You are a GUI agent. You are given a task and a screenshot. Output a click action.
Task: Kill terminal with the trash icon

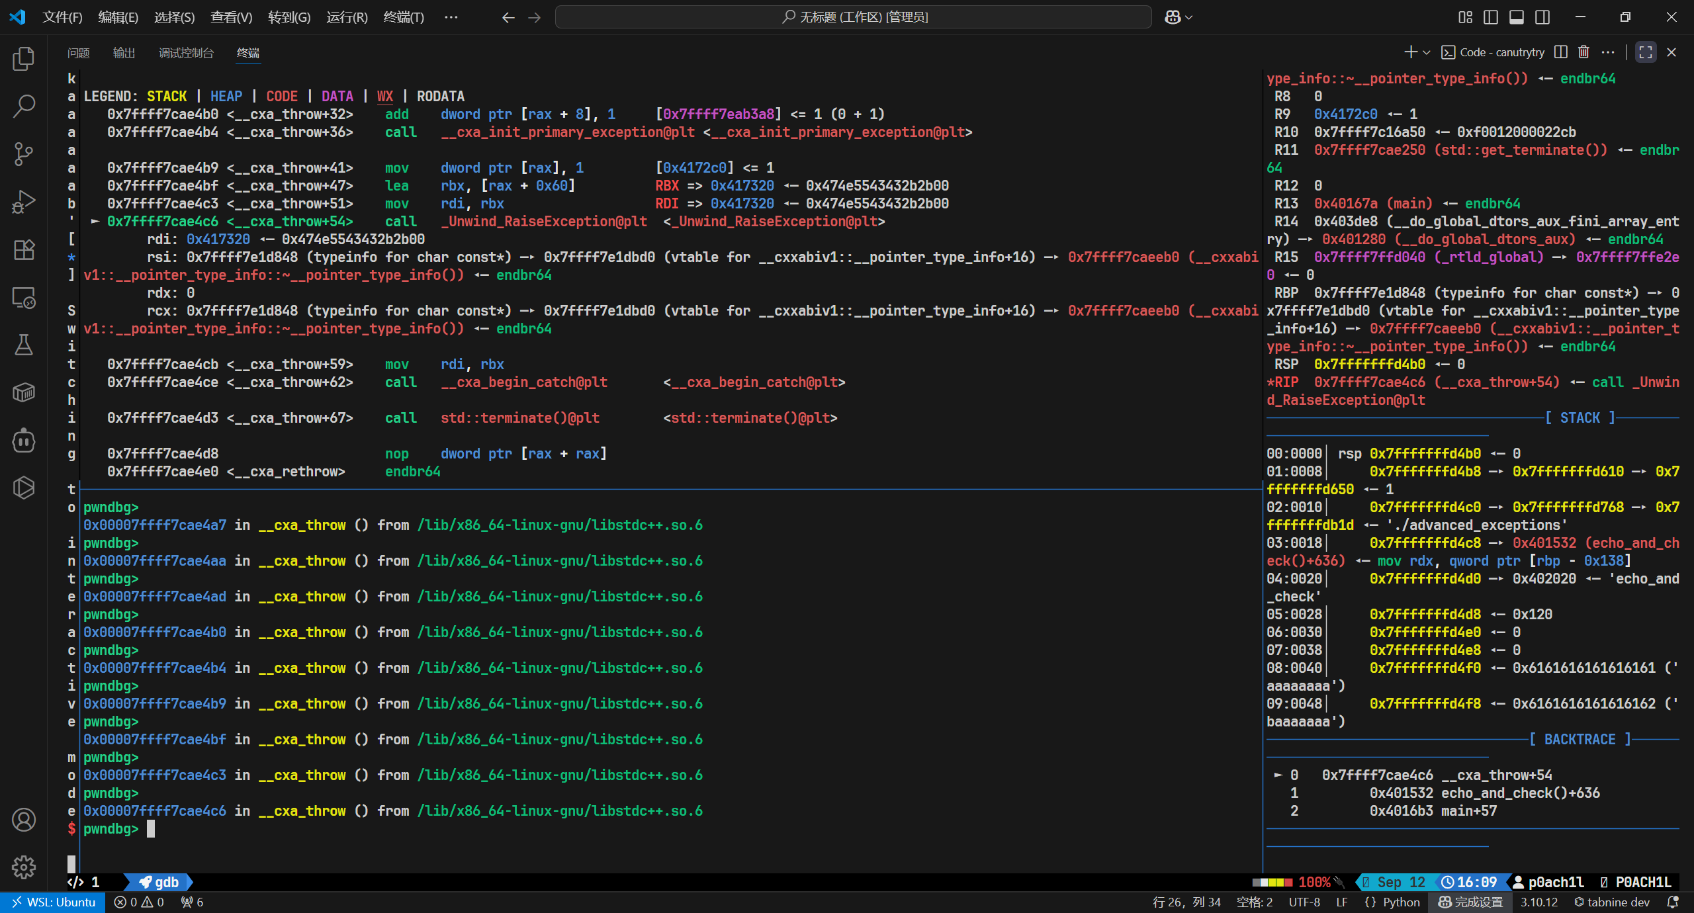tap(1583, 52)
